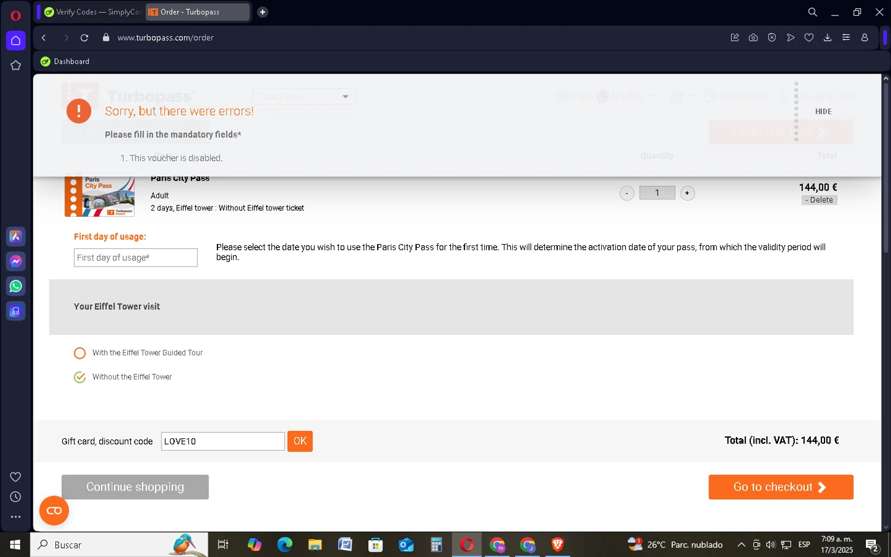
Task: Click the taskbar Buscar search box
Action: click(x=119, y=545)
